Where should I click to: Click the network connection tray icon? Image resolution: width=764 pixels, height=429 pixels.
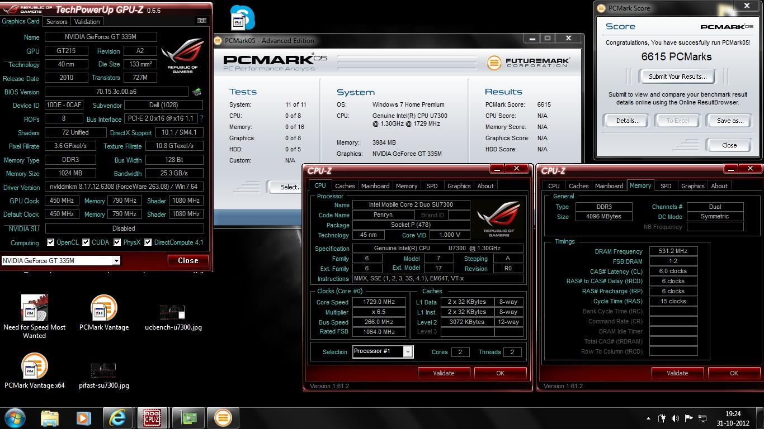[x=702, y=418]
